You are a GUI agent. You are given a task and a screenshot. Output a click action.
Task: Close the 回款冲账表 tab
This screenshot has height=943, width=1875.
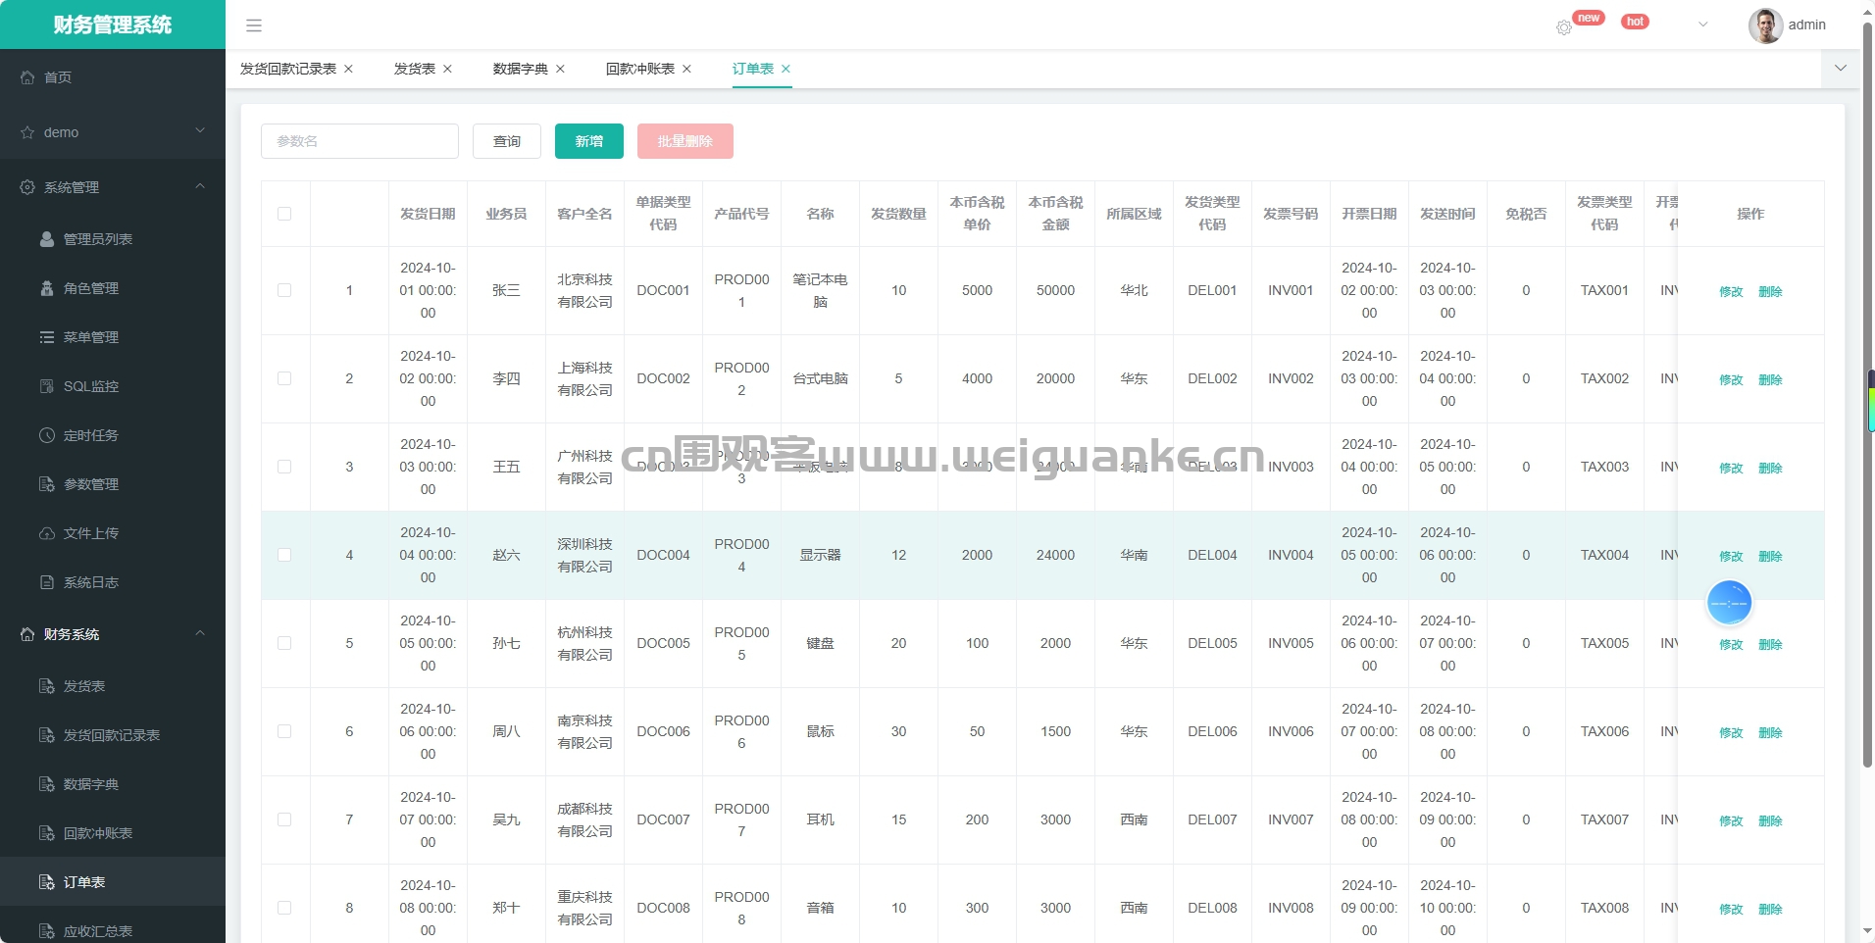coord(686,69)
